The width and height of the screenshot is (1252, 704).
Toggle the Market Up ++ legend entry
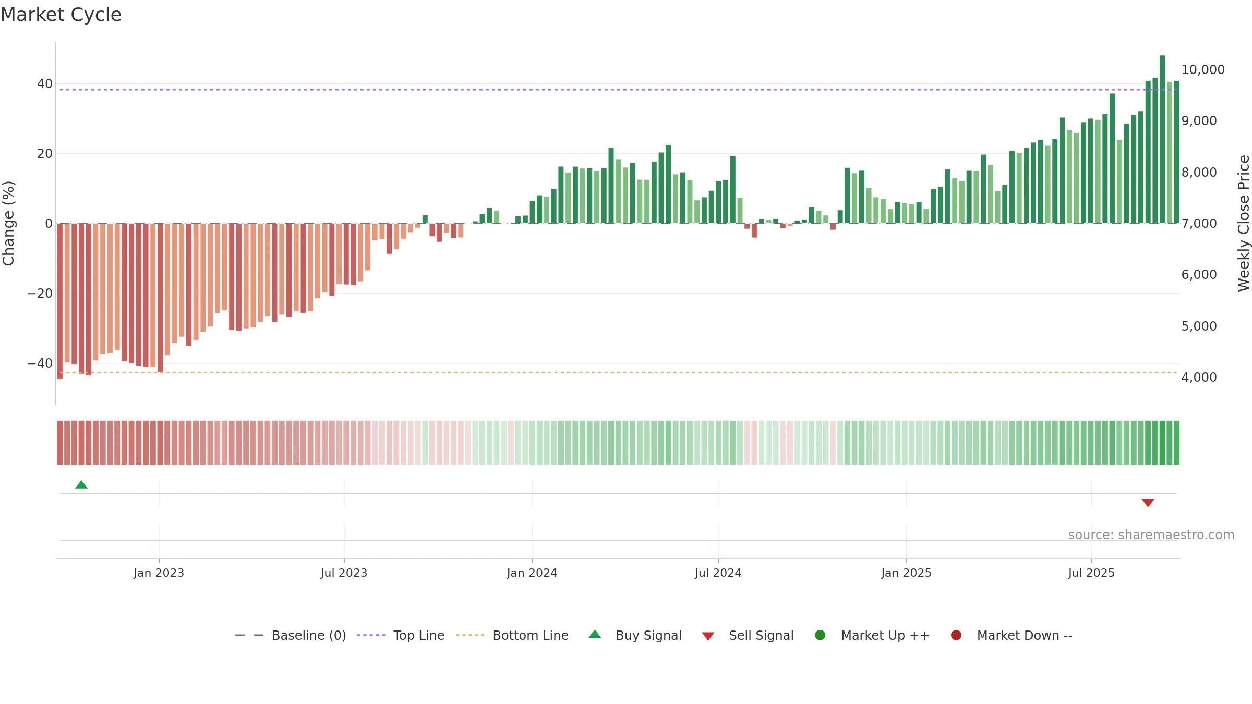point(872,635)
